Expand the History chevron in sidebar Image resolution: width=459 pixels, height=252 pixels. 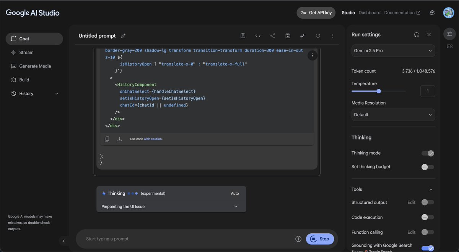(x=57, y=94)
